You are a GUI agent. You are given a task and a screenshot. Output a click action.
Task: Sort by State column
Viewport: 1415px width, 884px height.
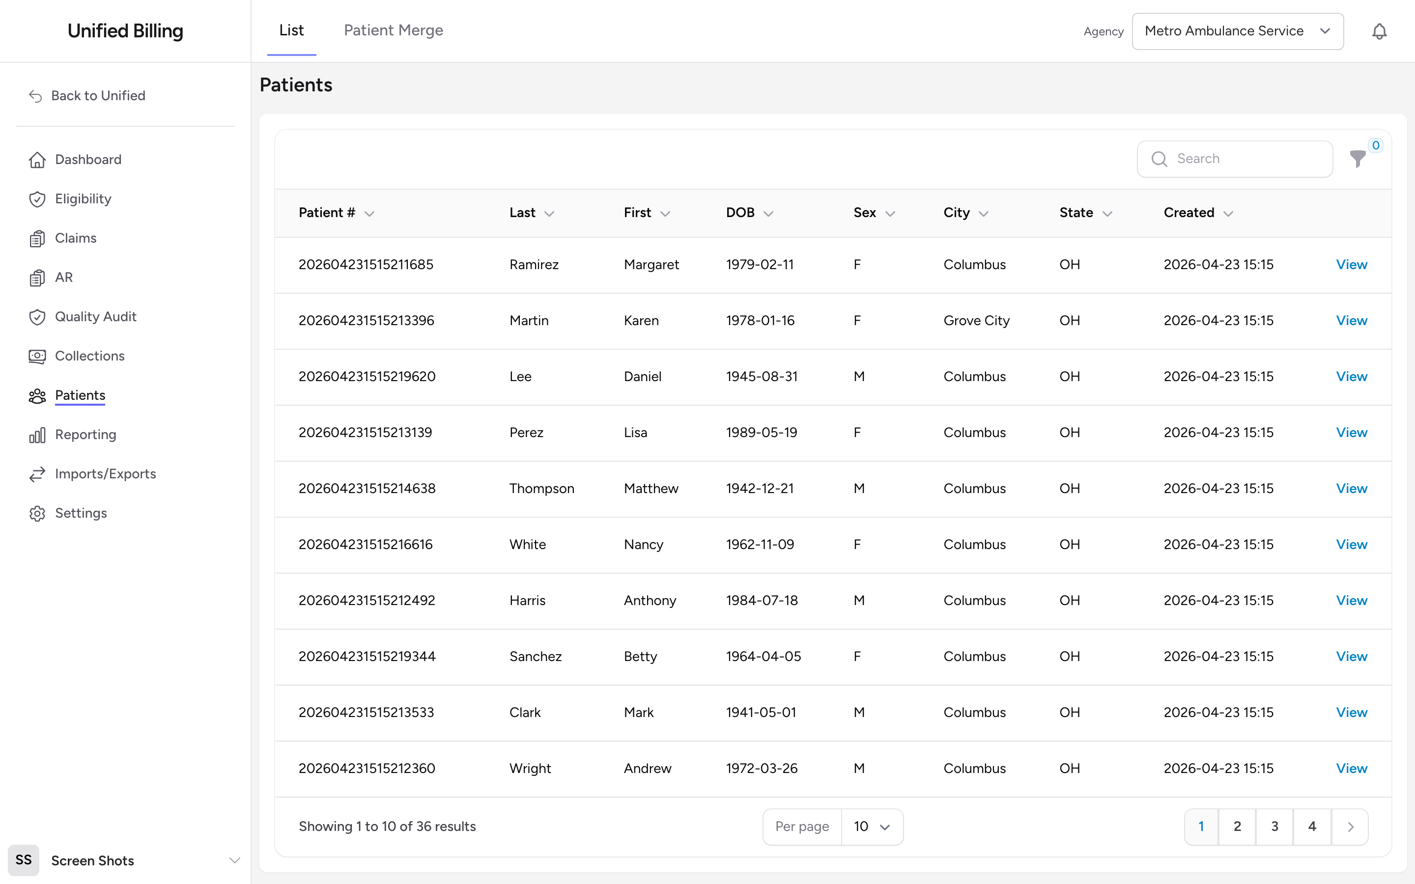point(1086,213)
